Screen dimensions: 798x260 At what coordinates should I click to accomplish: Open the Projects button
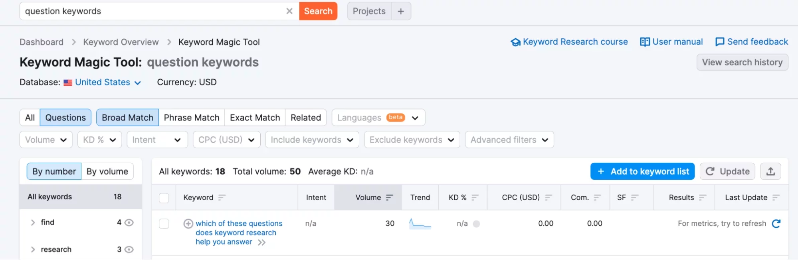point(369,11)
